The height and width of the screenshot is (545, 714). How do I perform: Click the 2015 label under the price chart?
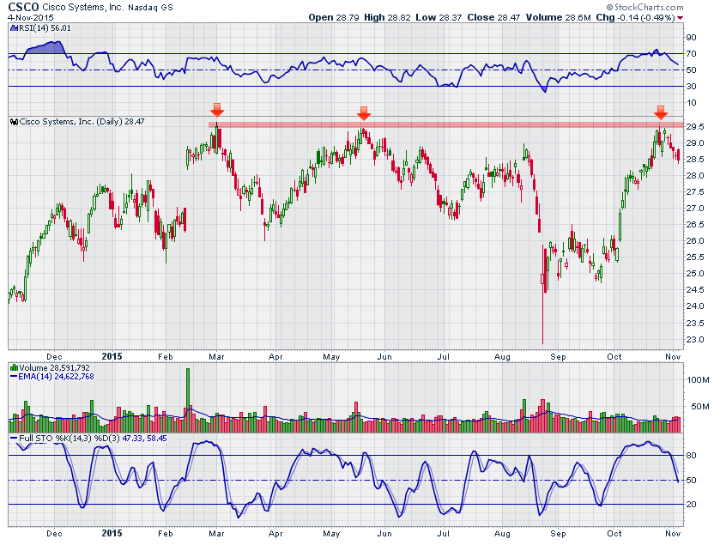coord(112,356)
